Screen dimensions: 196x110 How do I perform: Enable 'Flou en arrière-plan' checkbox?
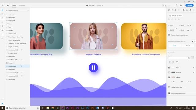(169, 87)
